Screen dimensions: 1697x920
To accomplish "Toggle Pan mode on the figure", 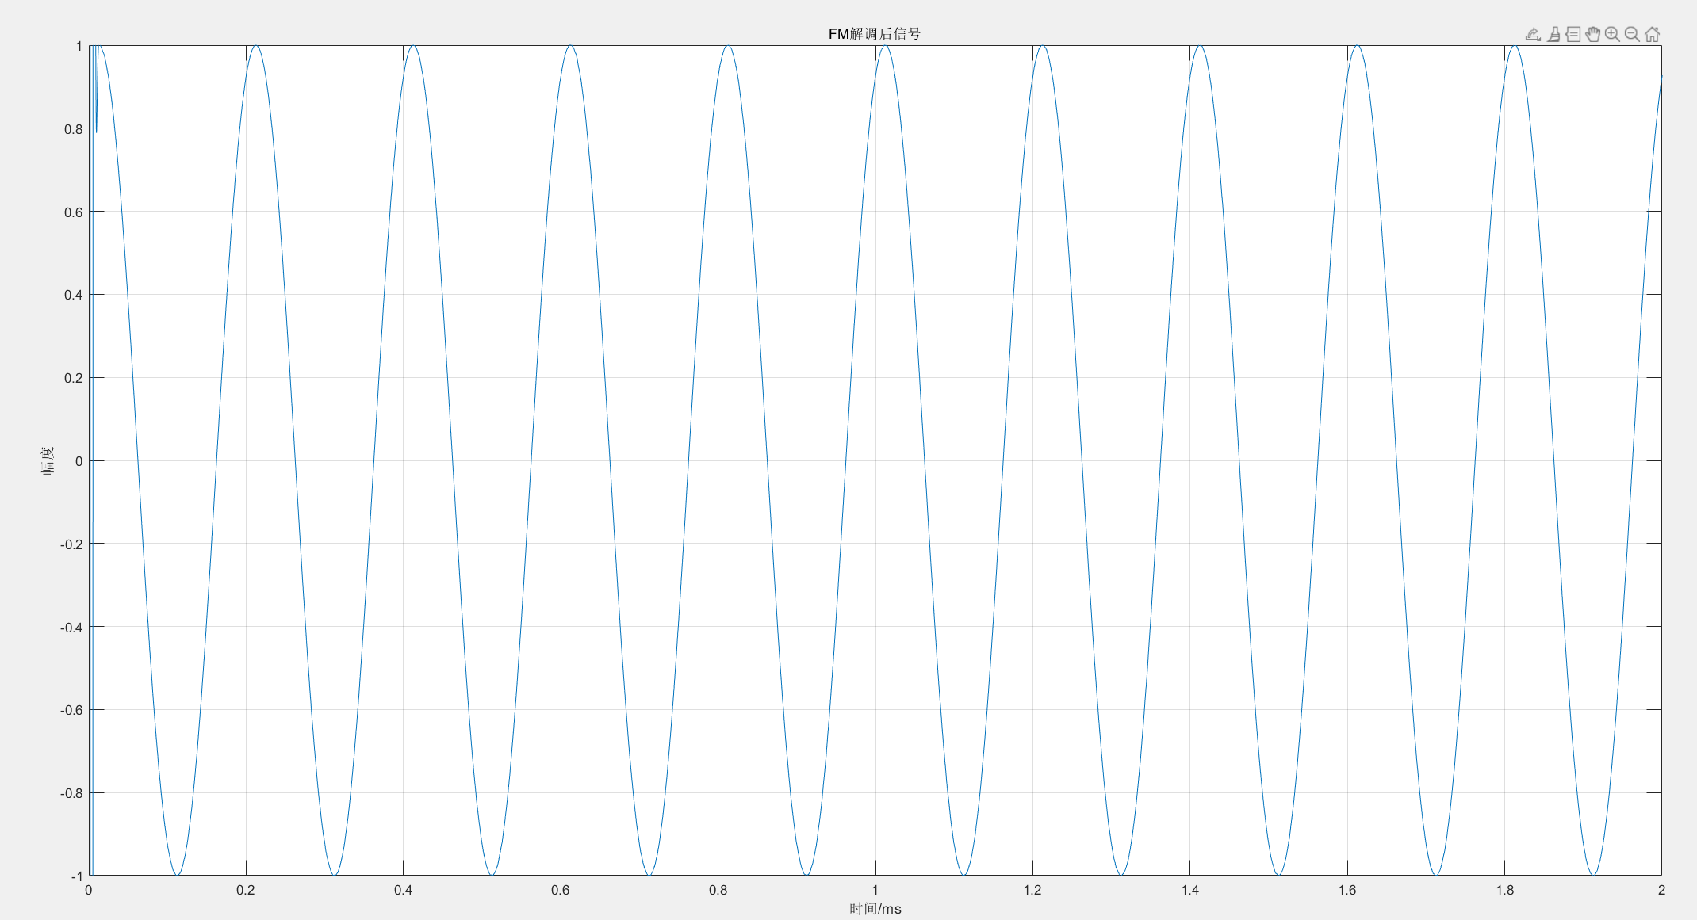I will [x=1594, y=35].
